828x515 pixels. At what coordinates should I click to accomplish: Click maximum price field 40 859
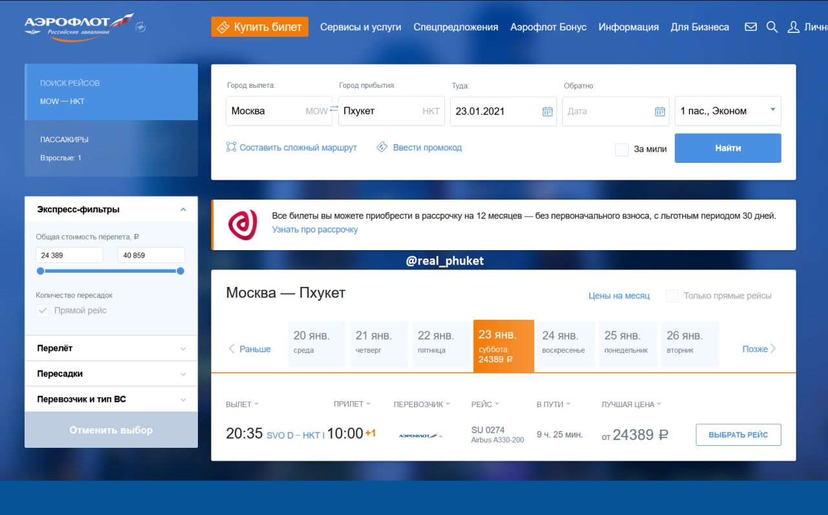coord(151,255)
